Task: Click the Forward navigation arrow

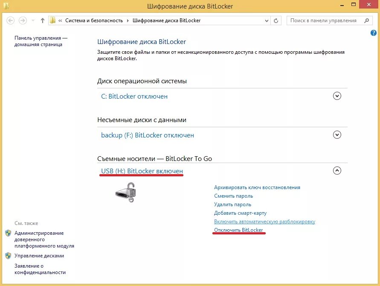Action: point(23,20)
